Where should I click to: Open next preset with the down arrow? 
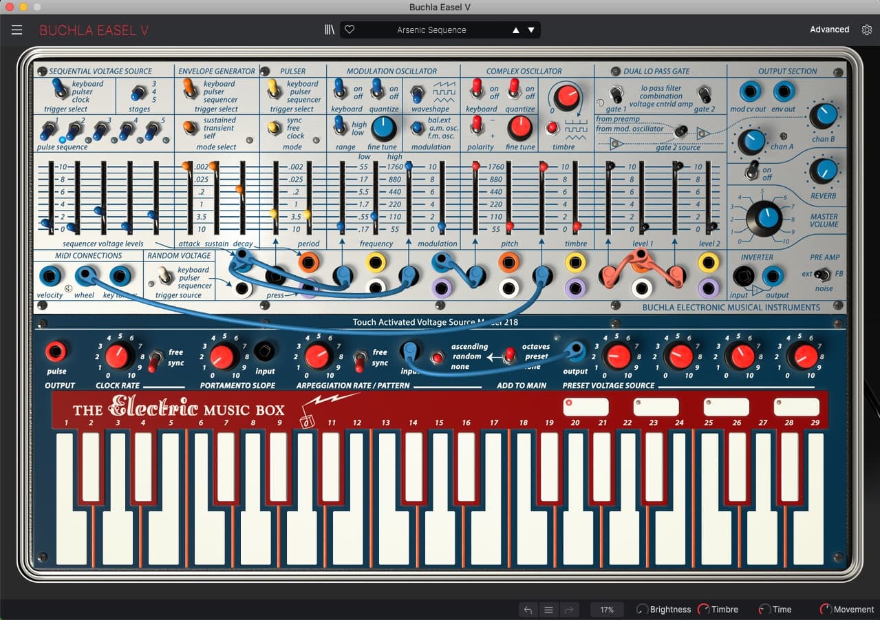530,30
